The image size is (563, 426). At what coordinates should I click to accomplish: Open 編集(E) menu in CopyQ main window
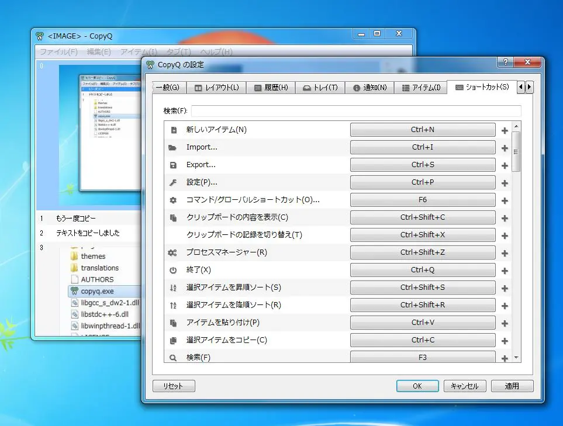[99, 52]
